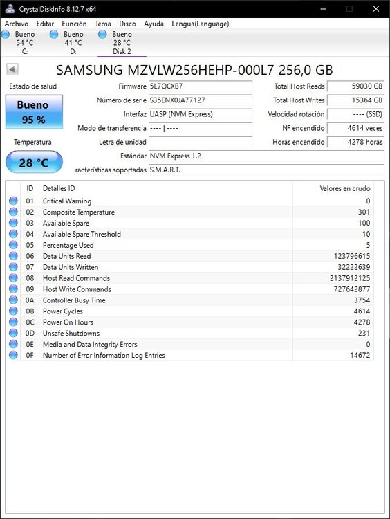Click the Detalles ID column header
The image size is (390, 519).
click(166, 188)
